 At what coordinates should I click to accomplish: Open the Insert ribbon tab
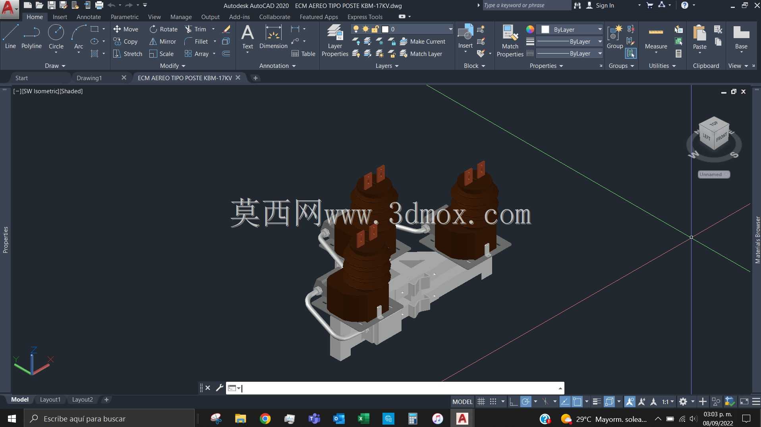tap(60, 17)
